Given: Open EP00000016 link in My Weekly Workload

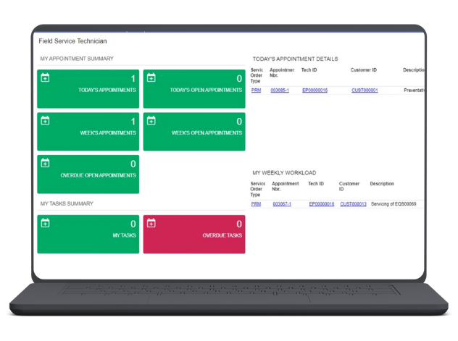Looking at the screenshot, I should [x=322, y=204].
